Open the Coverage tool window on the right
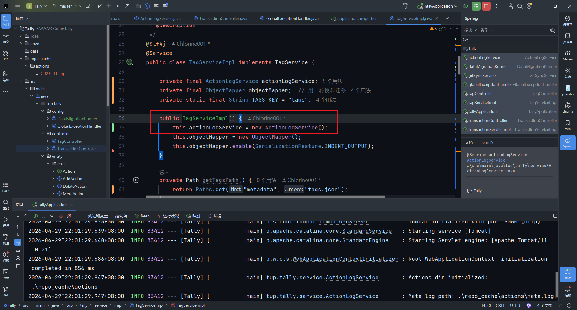Screen dimensions: 577x310 (x=568, y=21)
